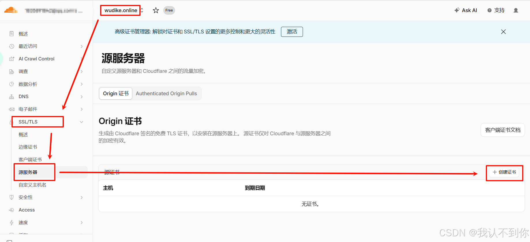Image resolution: width=530 pixels, height=242 pixels.
Task: Open 自定义主机名 in the sidebar
Action: [x=33, y=185]
